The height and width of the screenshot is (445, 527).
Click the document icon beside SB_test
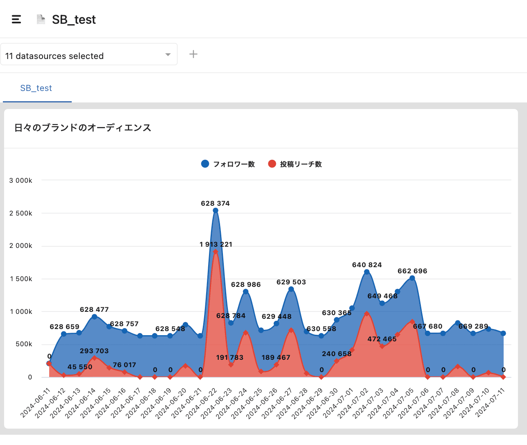point(41,19)
